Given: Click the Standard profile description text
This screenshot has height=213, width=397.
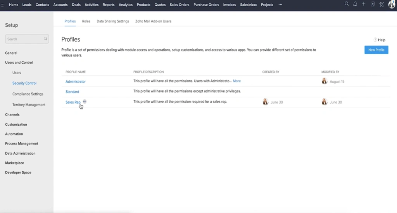Looking at the screenshot, I should [x=187, y=91].
